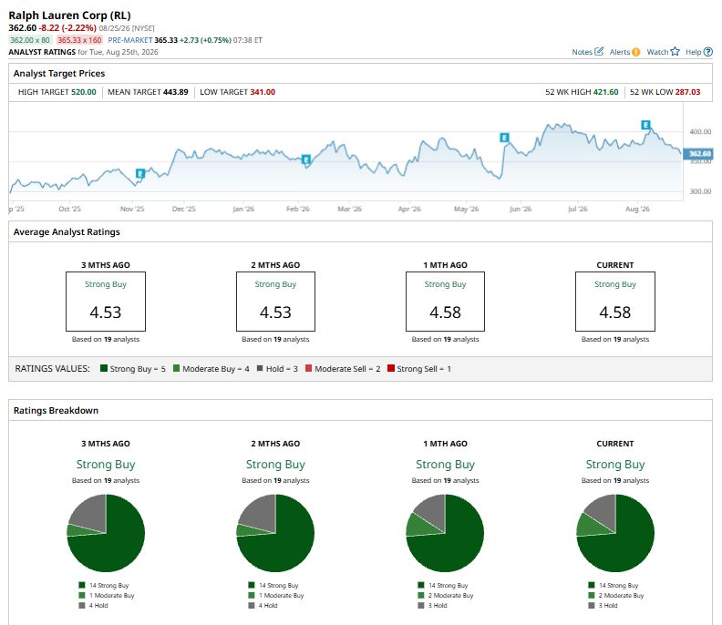
Task: Click the Moderate Sell = 2 swatch
Action: tap(308, 368)
